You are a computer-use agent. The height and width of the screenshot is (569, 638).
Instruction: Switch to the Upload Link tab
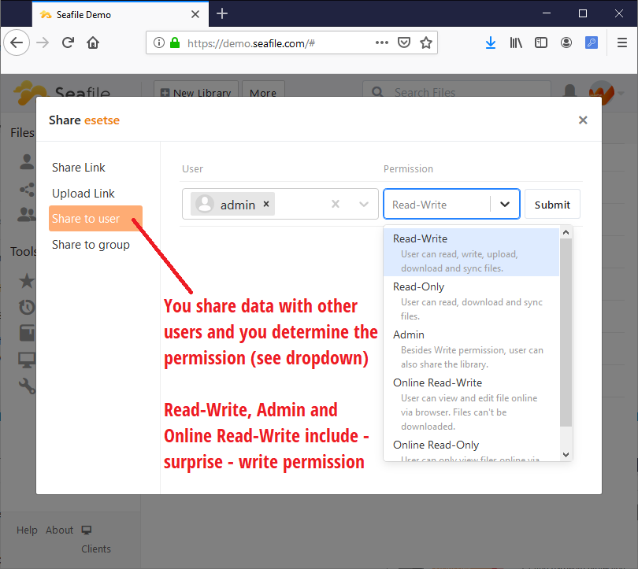pyautogui.click(x=83, y=193)
